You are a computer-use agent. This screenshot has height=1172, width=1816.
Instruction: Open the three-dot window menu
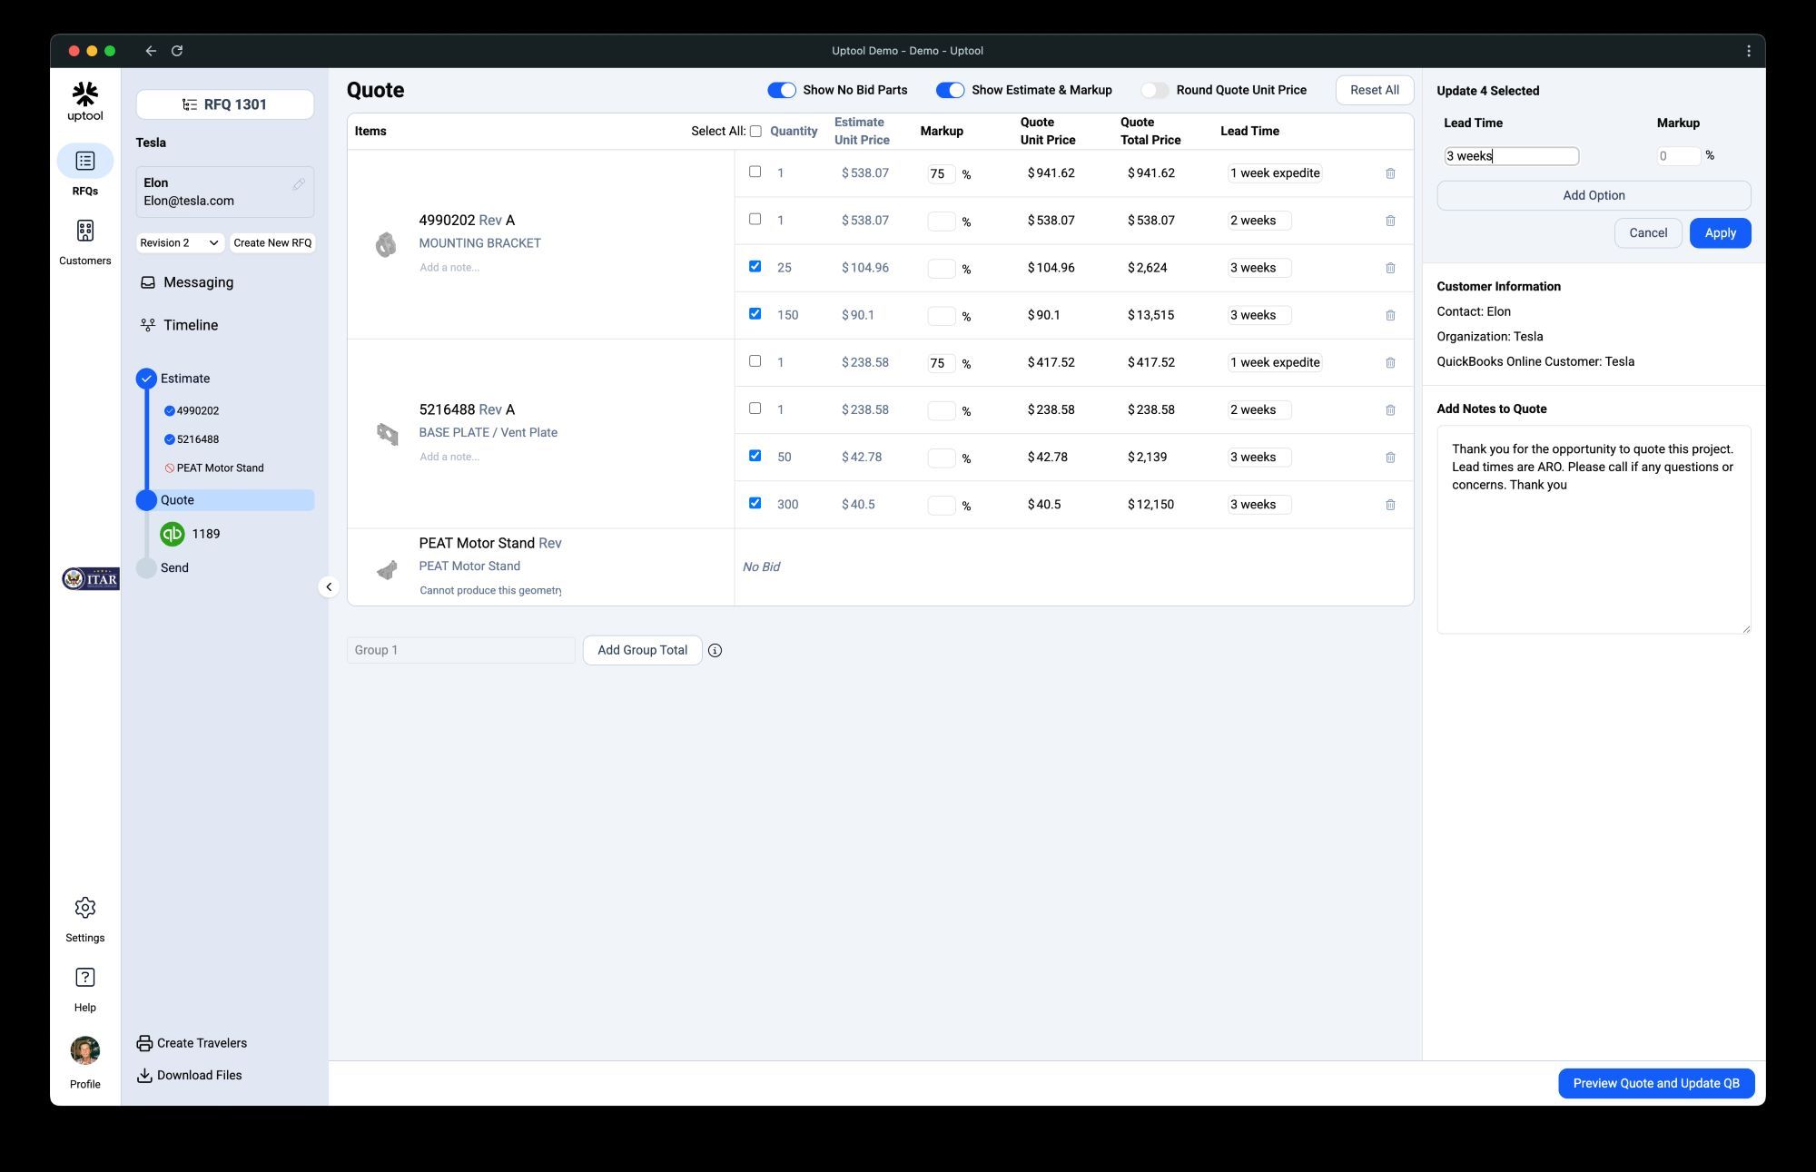click(1749, 51)
